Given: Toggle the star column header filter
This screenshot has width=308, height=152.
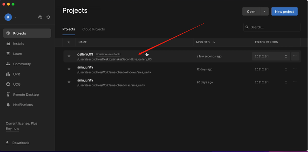Looking at the screenshot, I should pos(69,42).
